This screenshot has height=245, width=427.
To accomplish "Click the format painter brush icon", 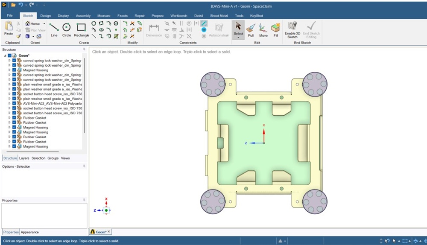I will (x=18, y=36).
